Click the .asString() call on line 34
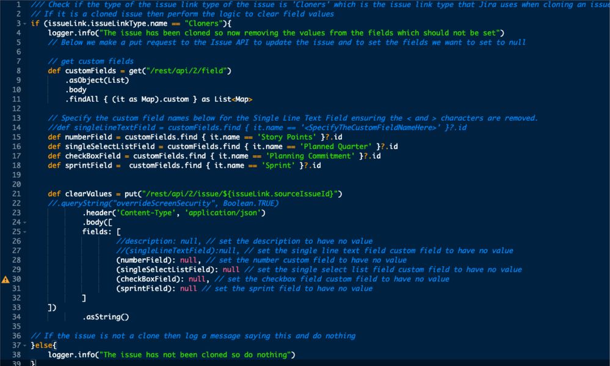This screenshot has width=610, height=366. [106, 317]
